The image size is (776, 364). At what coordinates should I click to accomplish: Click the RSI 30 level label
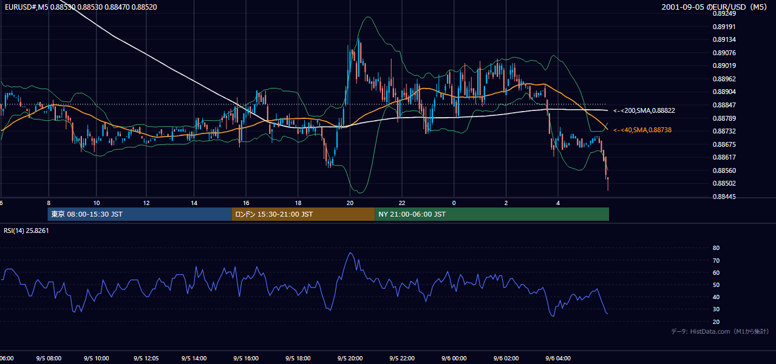pyautogui.click(x=716, y=309)
